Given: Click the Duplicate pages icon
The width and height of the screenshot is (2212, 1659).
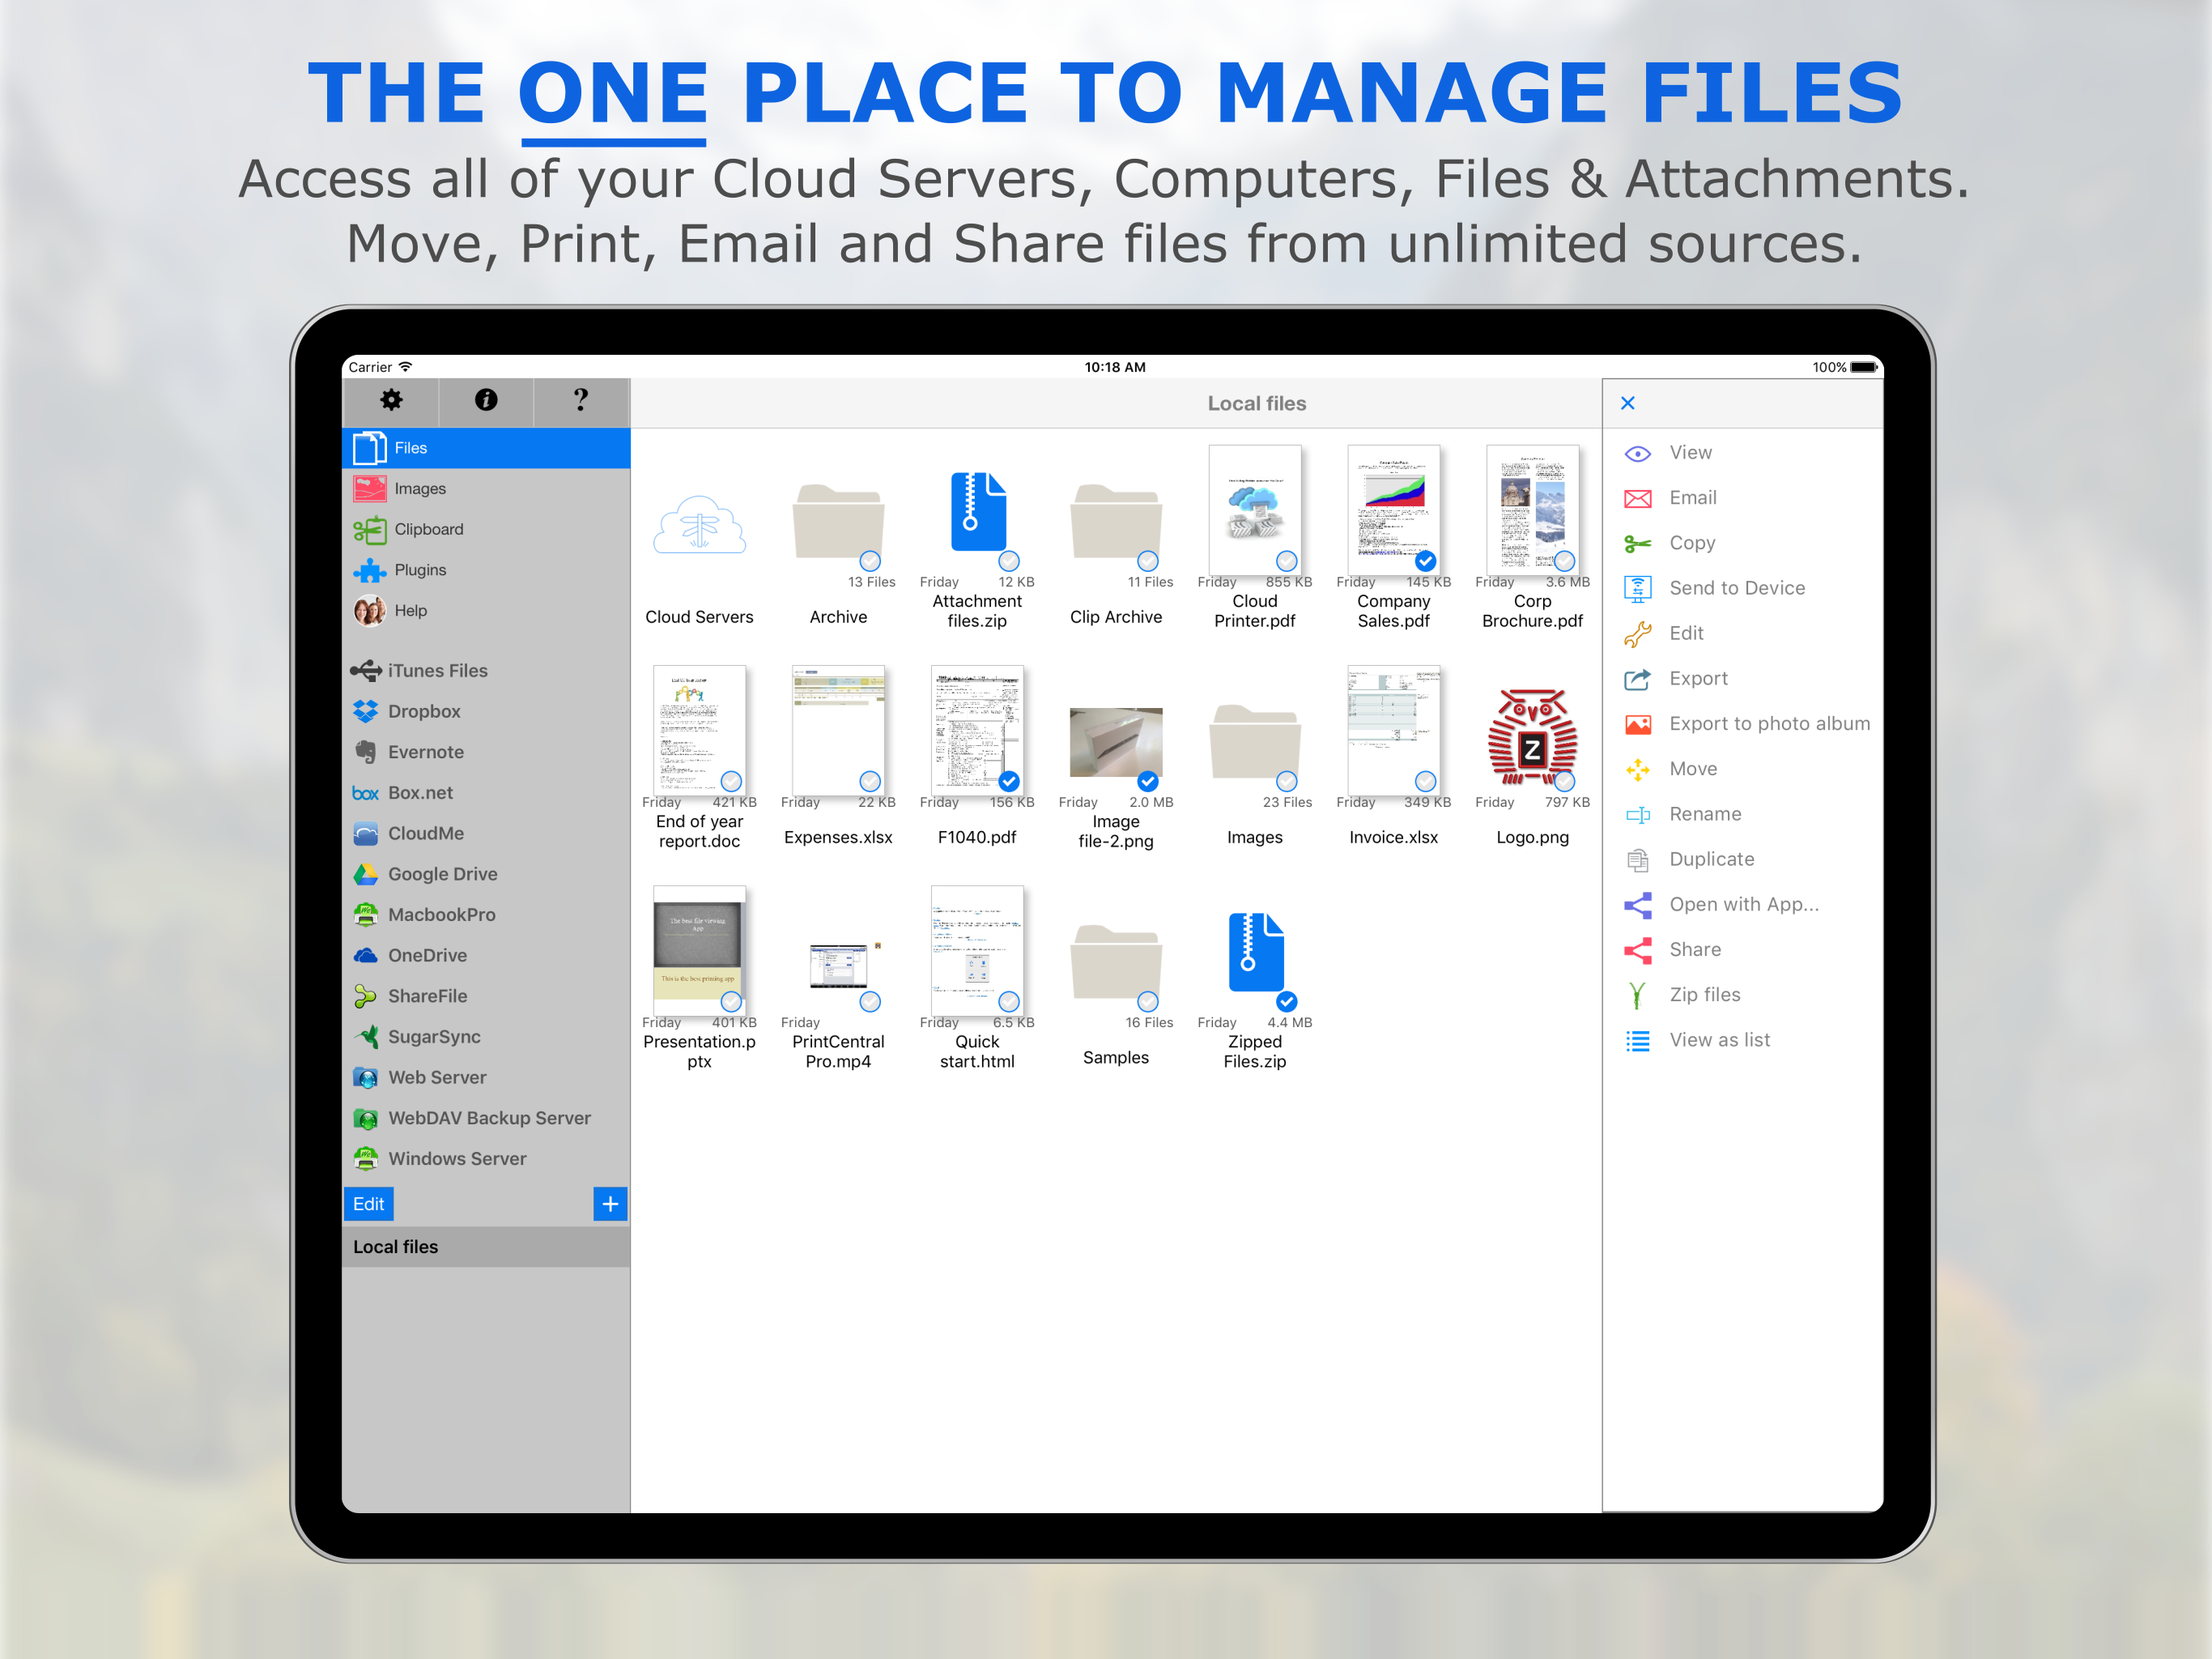Looking at the screenshot, I should coord(1638,859).
